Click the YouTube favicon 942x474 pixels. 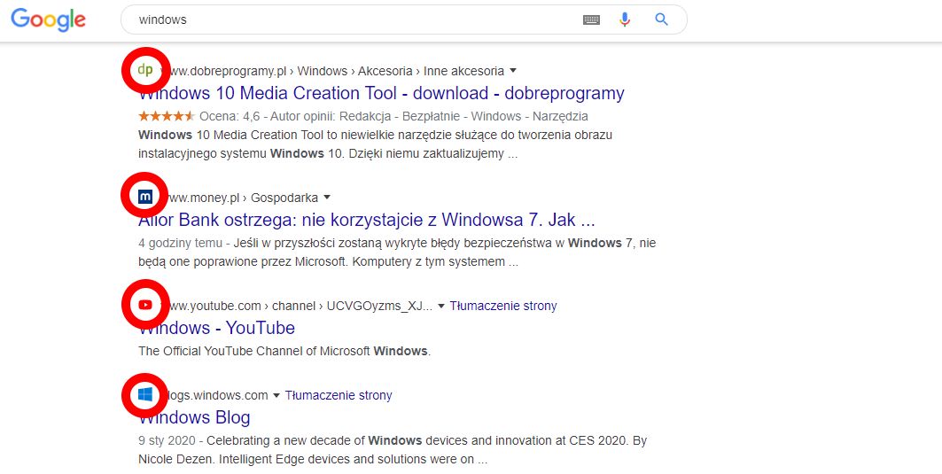pos(145,306)
